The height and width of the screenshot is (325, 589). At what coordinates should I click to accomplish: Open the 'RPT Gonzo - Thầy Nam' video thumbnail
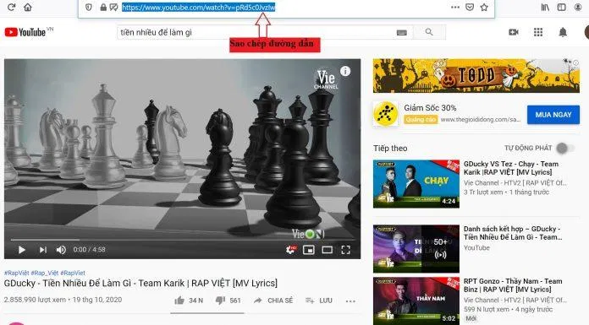[416, 301]
